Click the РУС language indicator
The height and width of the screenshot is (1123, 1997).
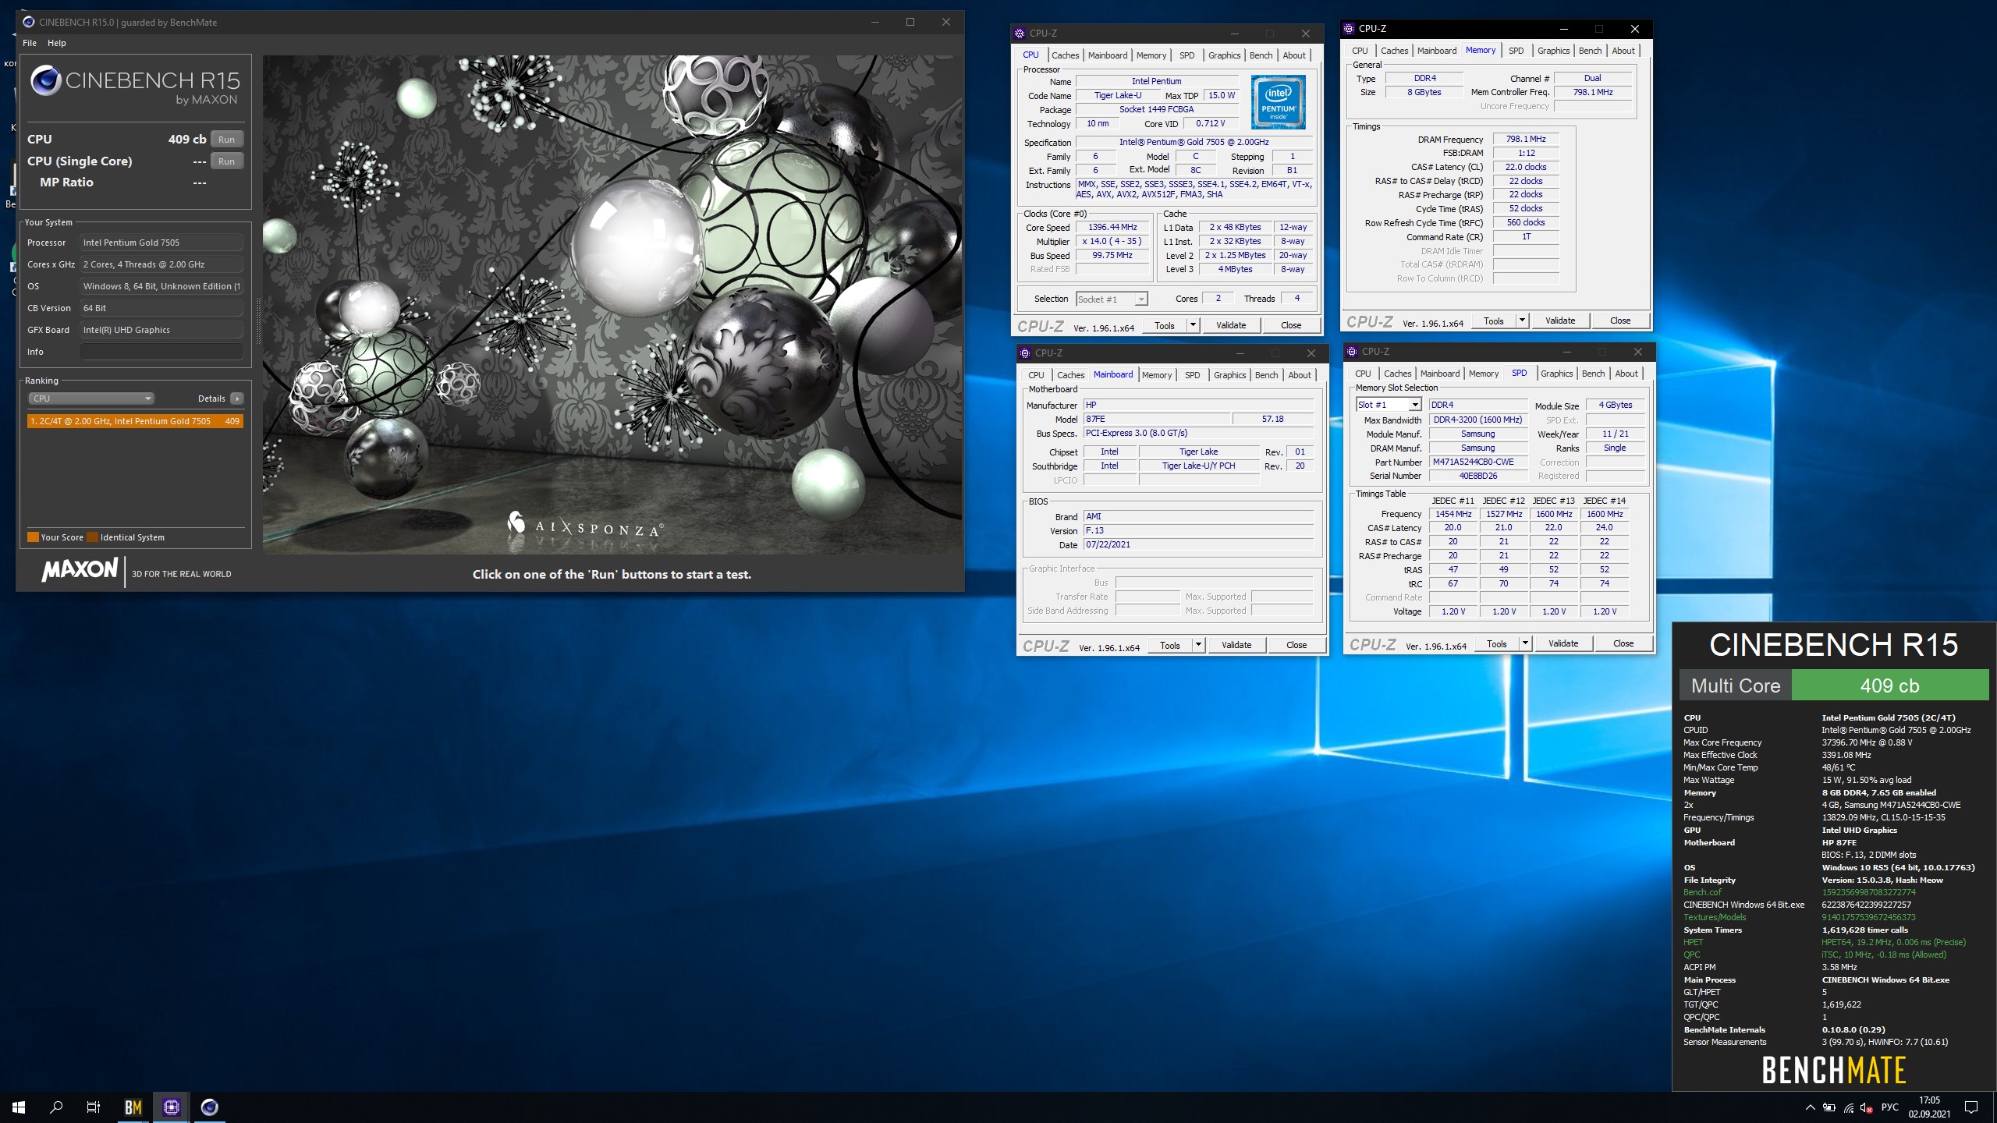click(x=1889, y=1107)
